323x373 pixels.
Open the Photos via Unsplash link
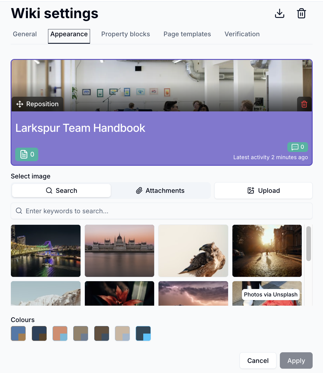tap(271, 294)
